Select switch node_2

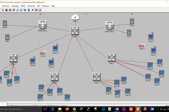click(x=97, y=77)
